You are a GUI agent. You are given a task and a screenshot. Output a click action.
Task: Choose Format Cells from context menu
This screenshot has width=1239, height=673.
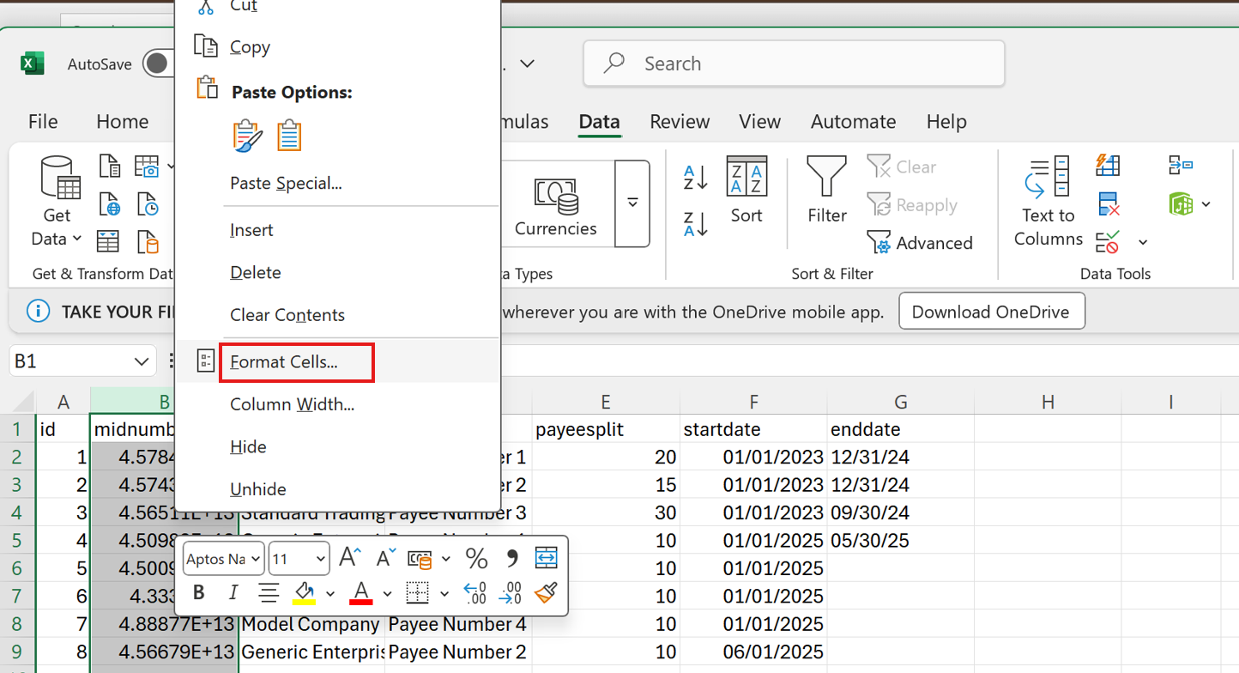tap(284, 361)
